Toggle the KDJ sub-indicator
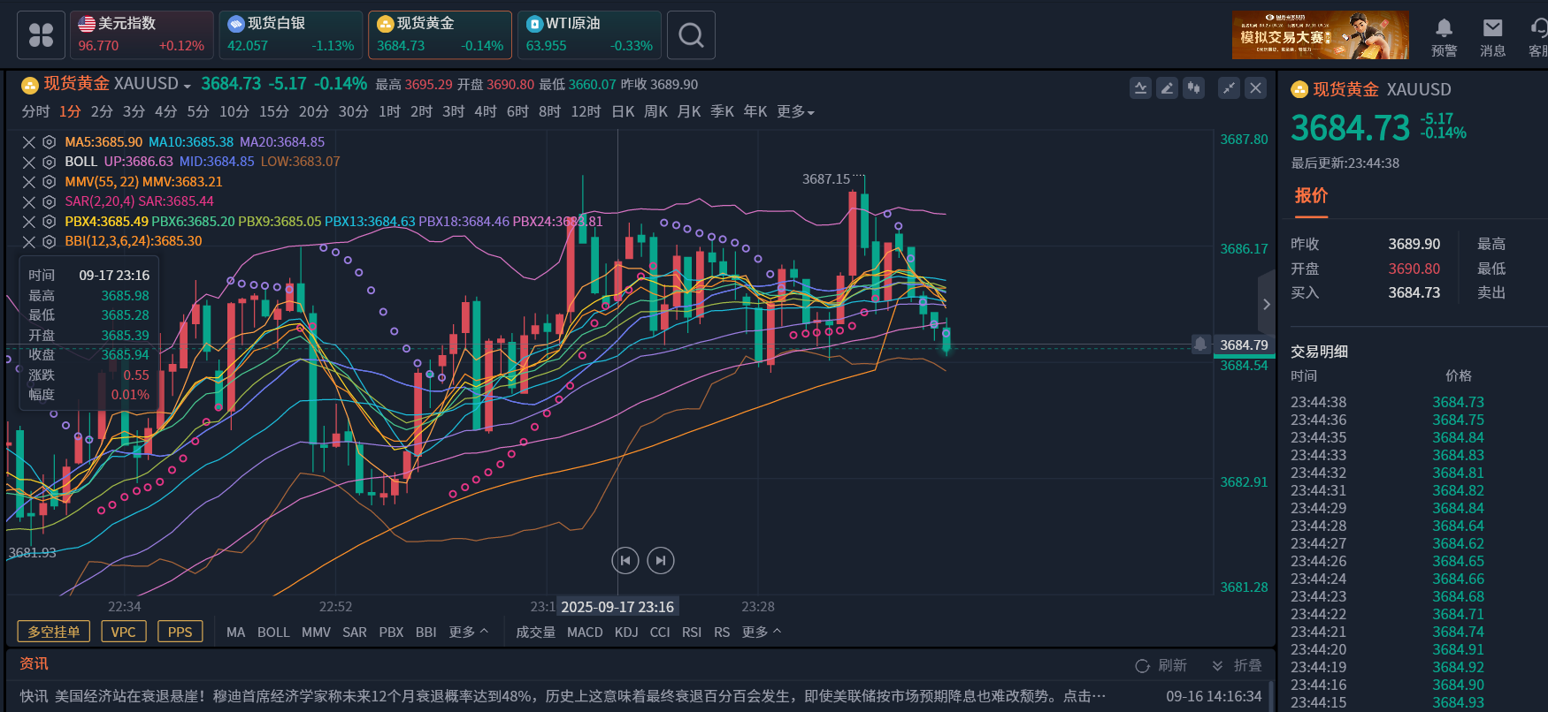 pyautogui.click(x=626, y=632)
